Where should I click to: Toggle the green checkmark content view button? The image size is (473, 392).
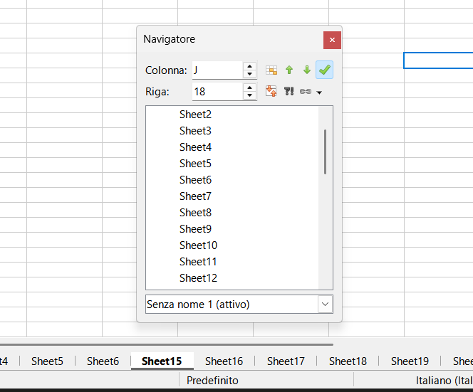[325, 70]
